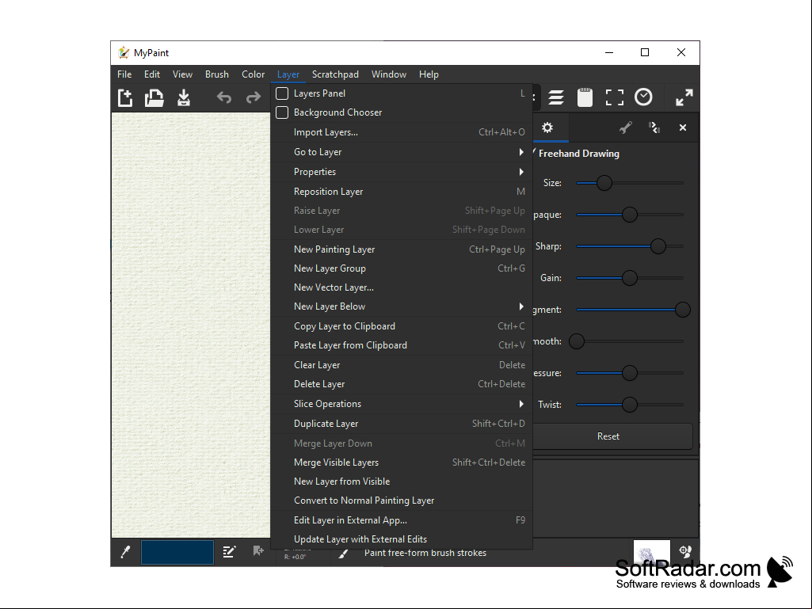
Task: Open the Color menu
Action: click(x=254, y=74)
